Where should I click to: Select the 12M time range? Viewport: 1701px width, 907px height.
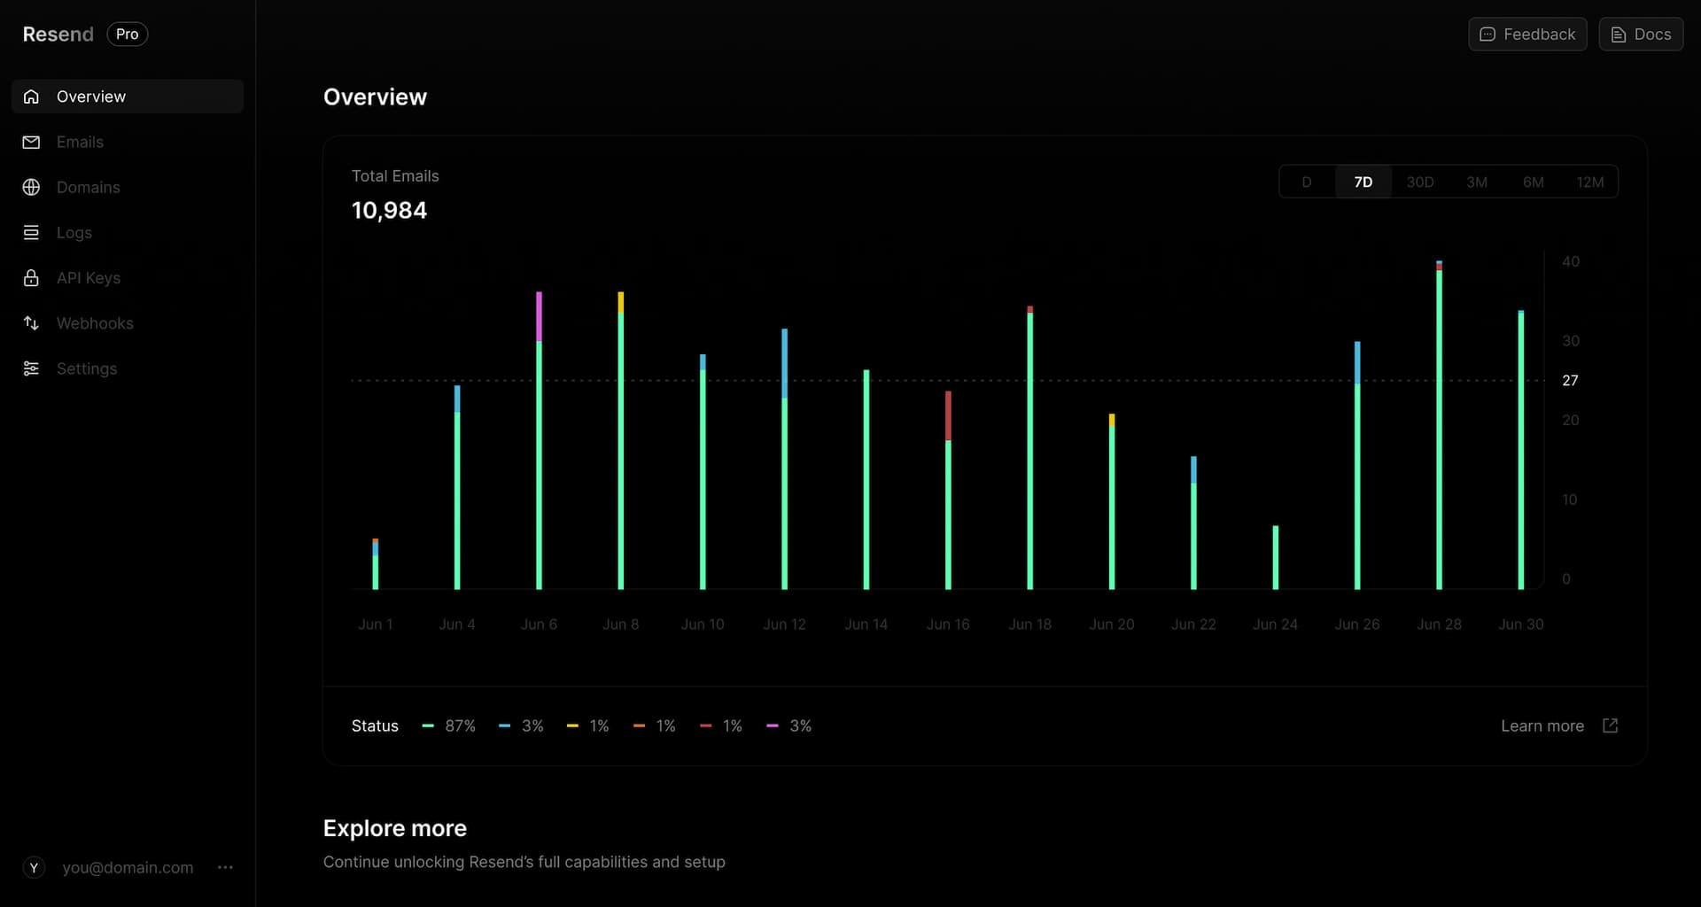pos(1589,182)
